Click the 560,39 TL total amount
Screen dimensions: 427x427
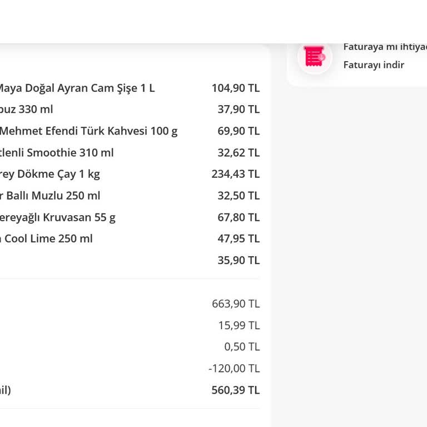[x=236, y=390]
